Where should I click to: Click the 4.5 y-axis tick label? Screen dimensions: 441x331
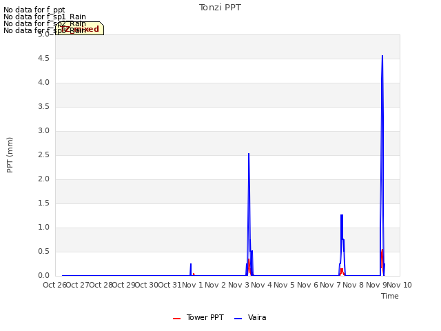(43, 58)
